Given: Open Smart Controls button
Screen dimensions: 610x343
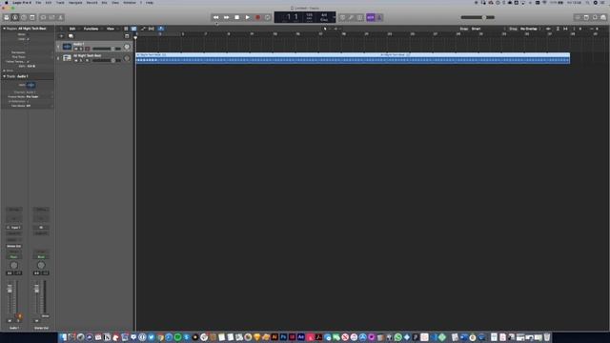Looking at the screenshot, I should 43,17.
